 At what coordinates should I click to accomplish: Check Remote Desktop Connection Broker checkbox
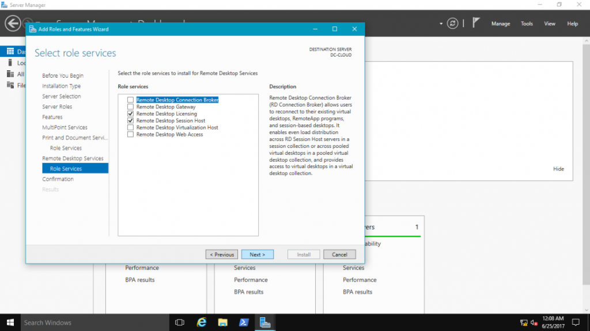click(130, 100)
